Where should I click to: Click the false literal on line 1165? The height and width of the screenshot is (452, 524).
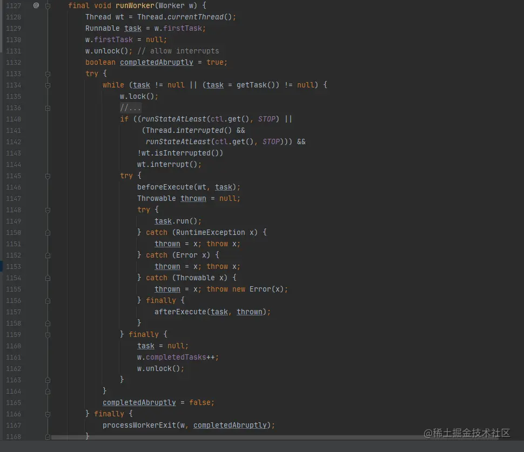point(199,403)
